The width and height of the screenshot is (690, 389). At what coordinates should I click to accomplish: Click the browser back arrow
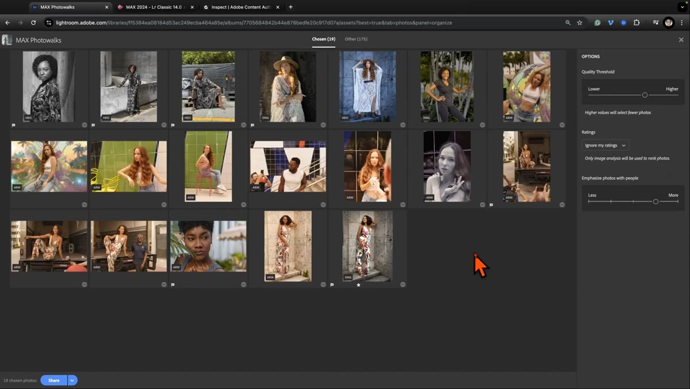8,22
